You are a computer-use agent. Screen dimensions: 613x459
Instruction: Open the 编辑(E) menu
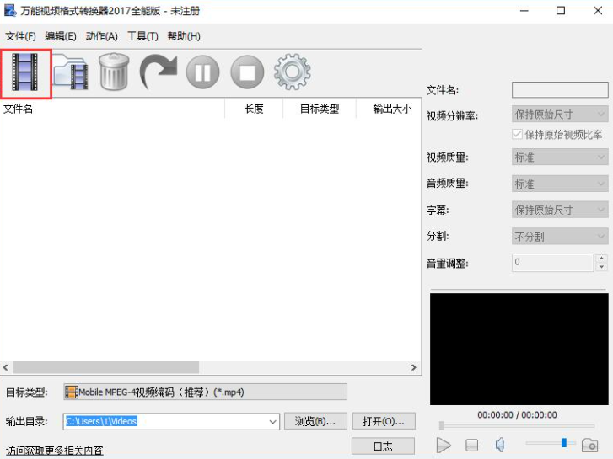point(61,36)
